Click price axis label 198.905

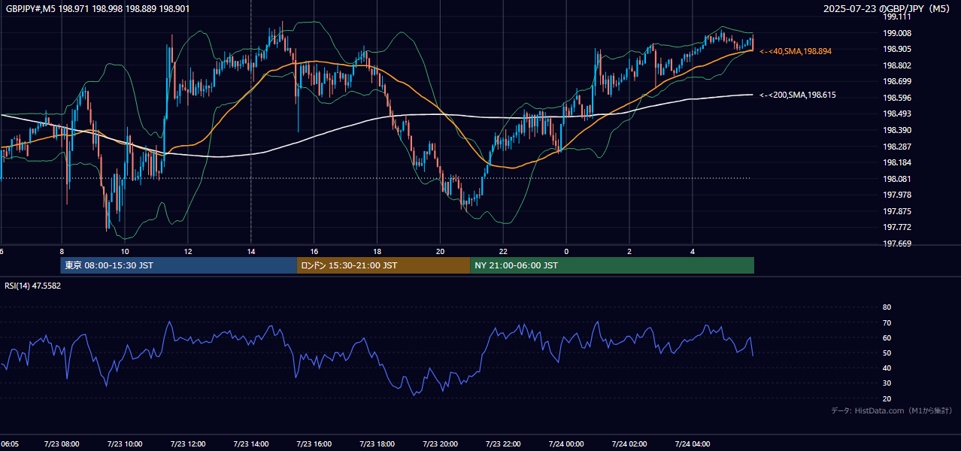(x=897, y=49)
